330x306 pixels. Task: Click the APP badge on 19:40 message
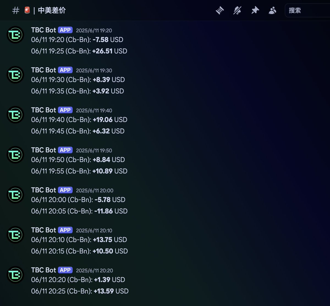coord(65,110)
